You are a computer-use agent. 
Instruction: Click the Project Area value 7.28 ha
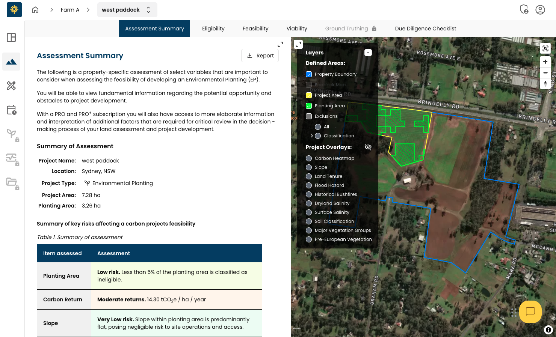tap(91, 195)
